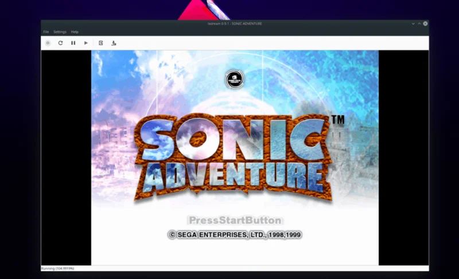The height and width of the screenshot is (279, 459).
Task: Click the 'lxdream 0.9.1 - SONIC ADVENTURE' title bar
Action: click(235, 23)
